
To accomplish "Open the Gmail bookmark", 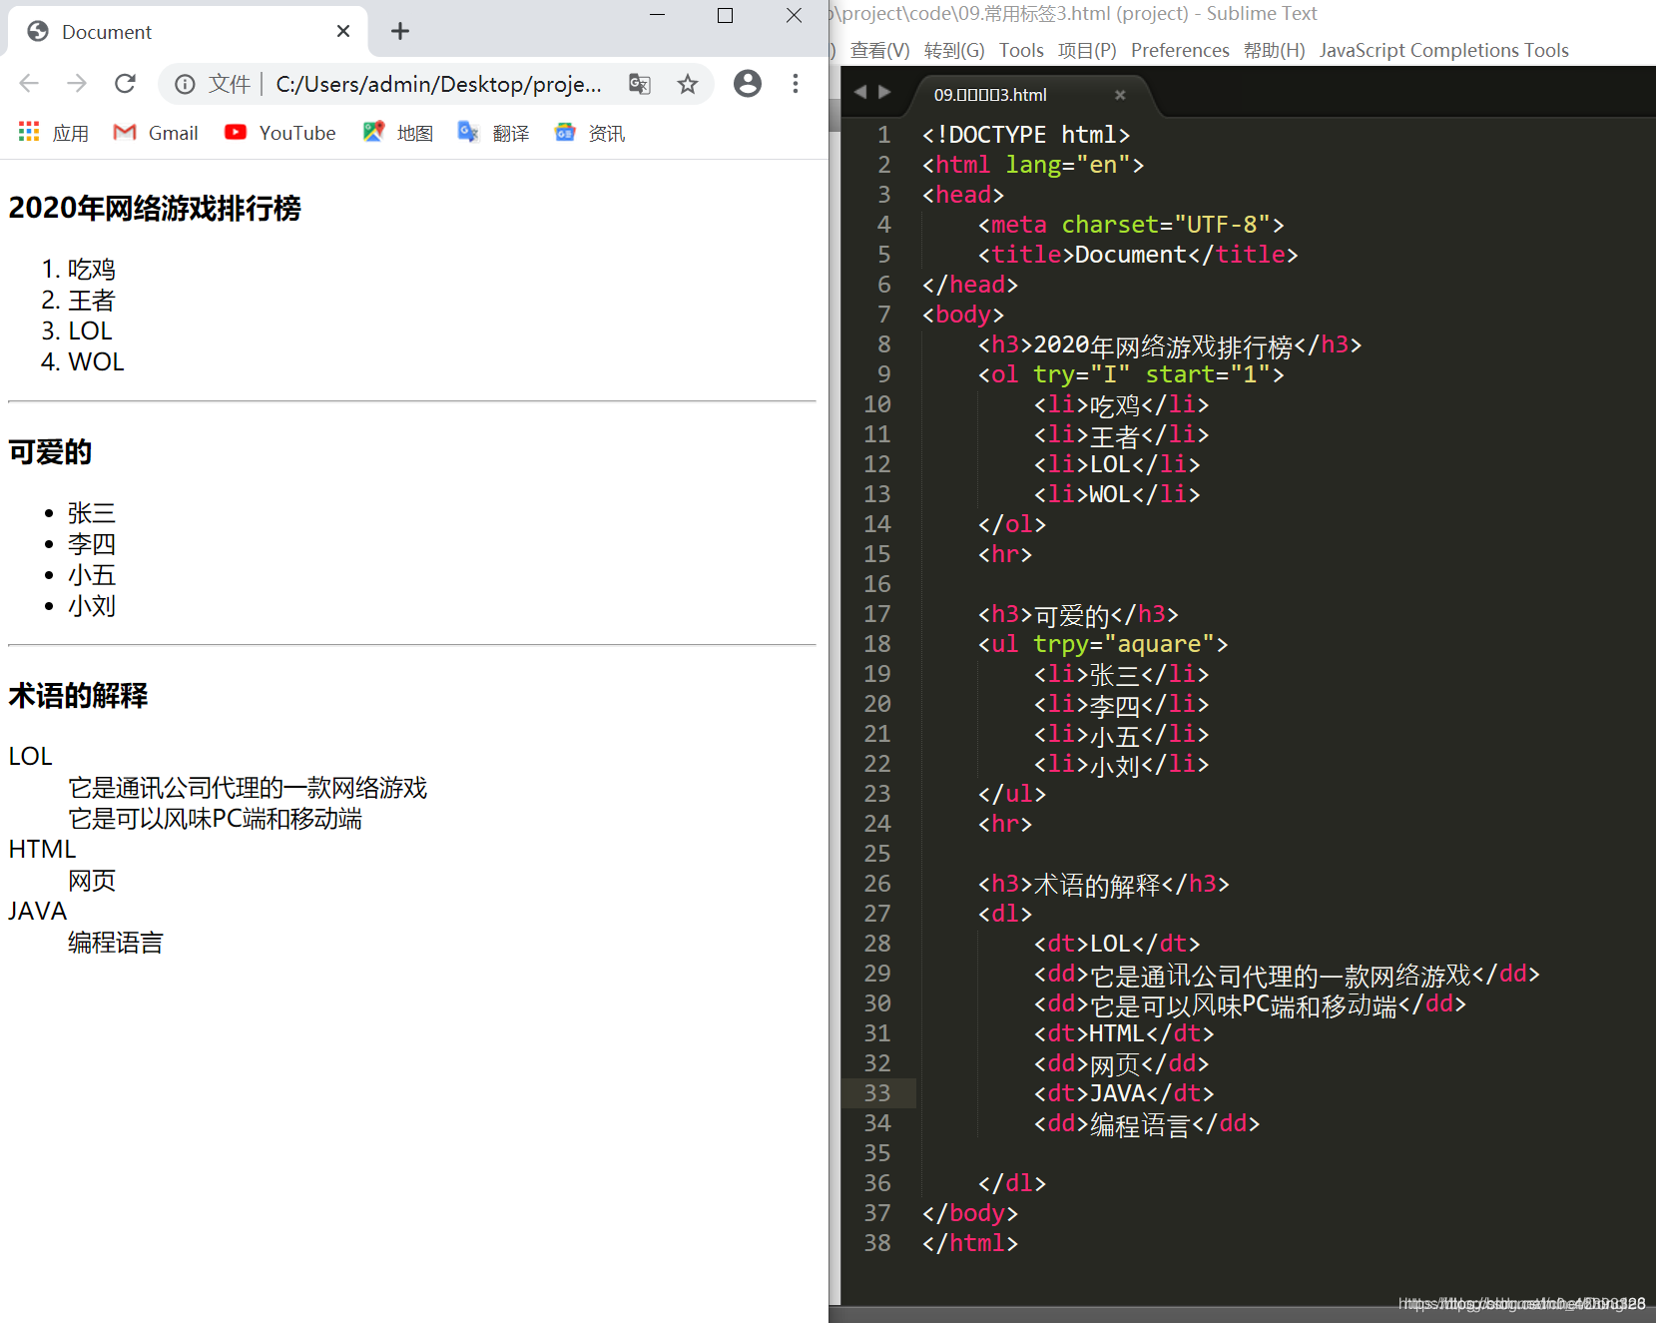I will pyautogui.click(x=156, y=133).
